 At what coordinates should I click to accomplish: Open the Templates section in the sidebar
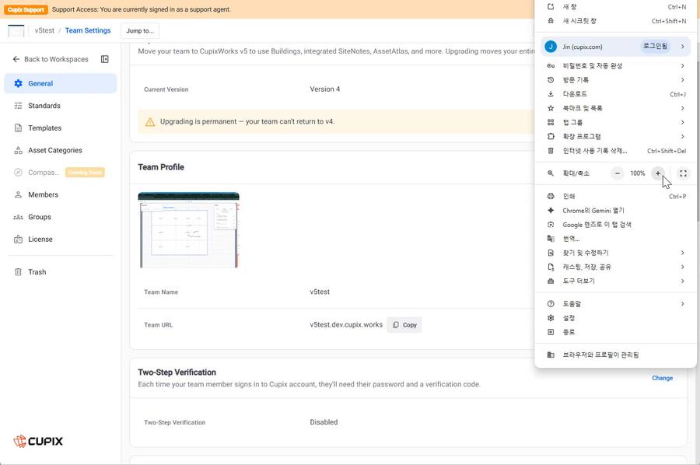[x=60, y=128]
